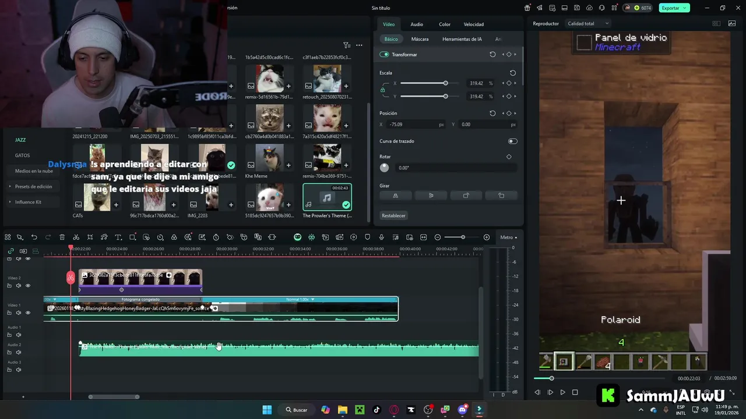This screenshot has height=419, width=746.
Task: Click the cloud upload icon in title bar
Action: click(x=589, y=8)
